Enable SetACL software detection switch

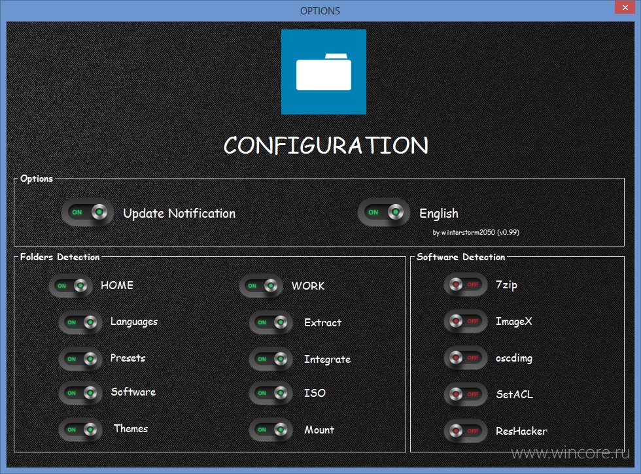(x=466, y=394)
